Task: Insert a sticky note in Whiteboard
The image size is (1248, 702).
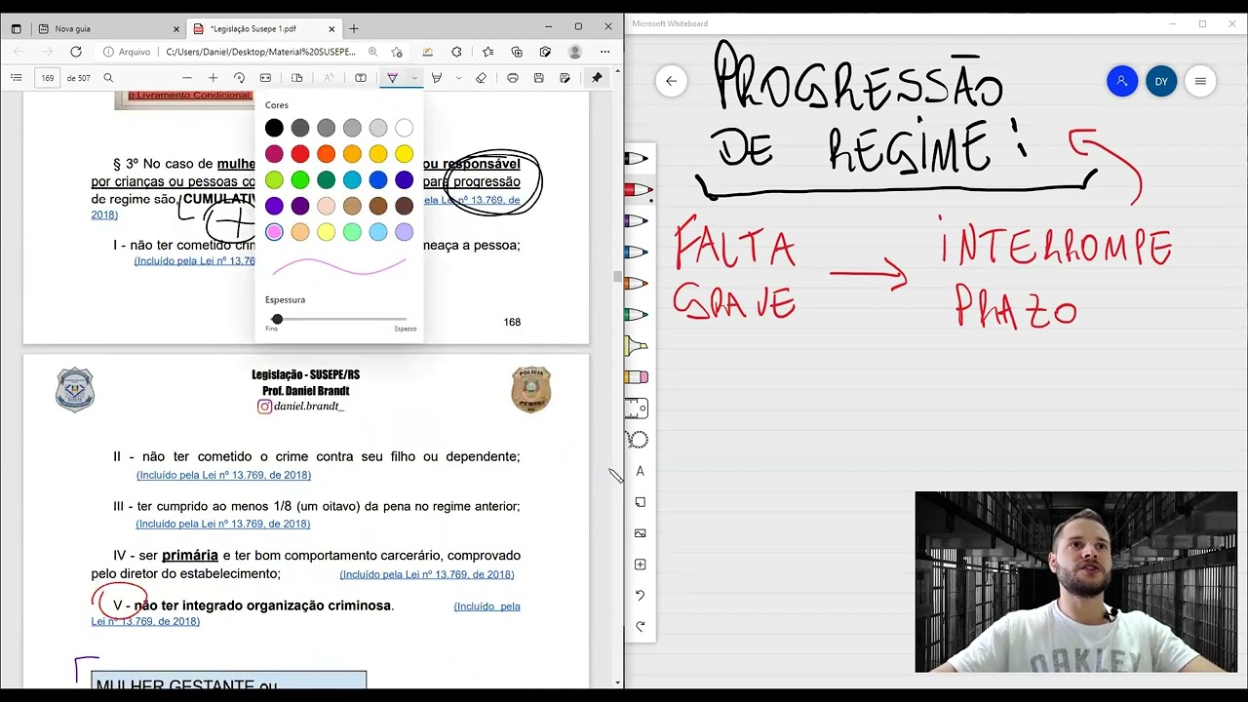Action: (641, 502)
